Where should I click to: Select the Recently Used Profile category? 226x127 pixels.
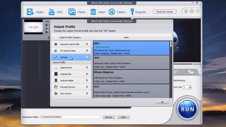71,44
